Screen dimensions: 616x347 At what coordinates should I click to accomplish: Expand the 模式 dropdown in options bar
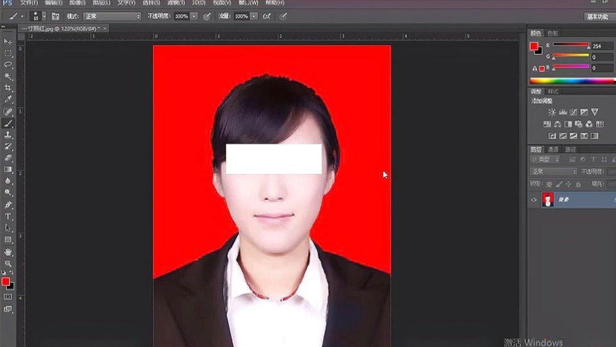(x=111, y=16)
